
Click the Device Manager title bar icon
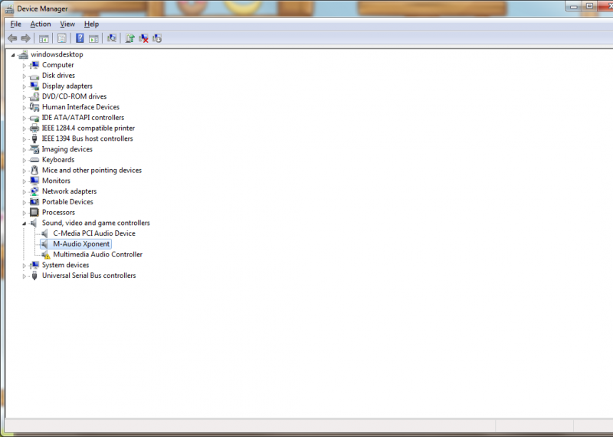(x=9, y=8)
